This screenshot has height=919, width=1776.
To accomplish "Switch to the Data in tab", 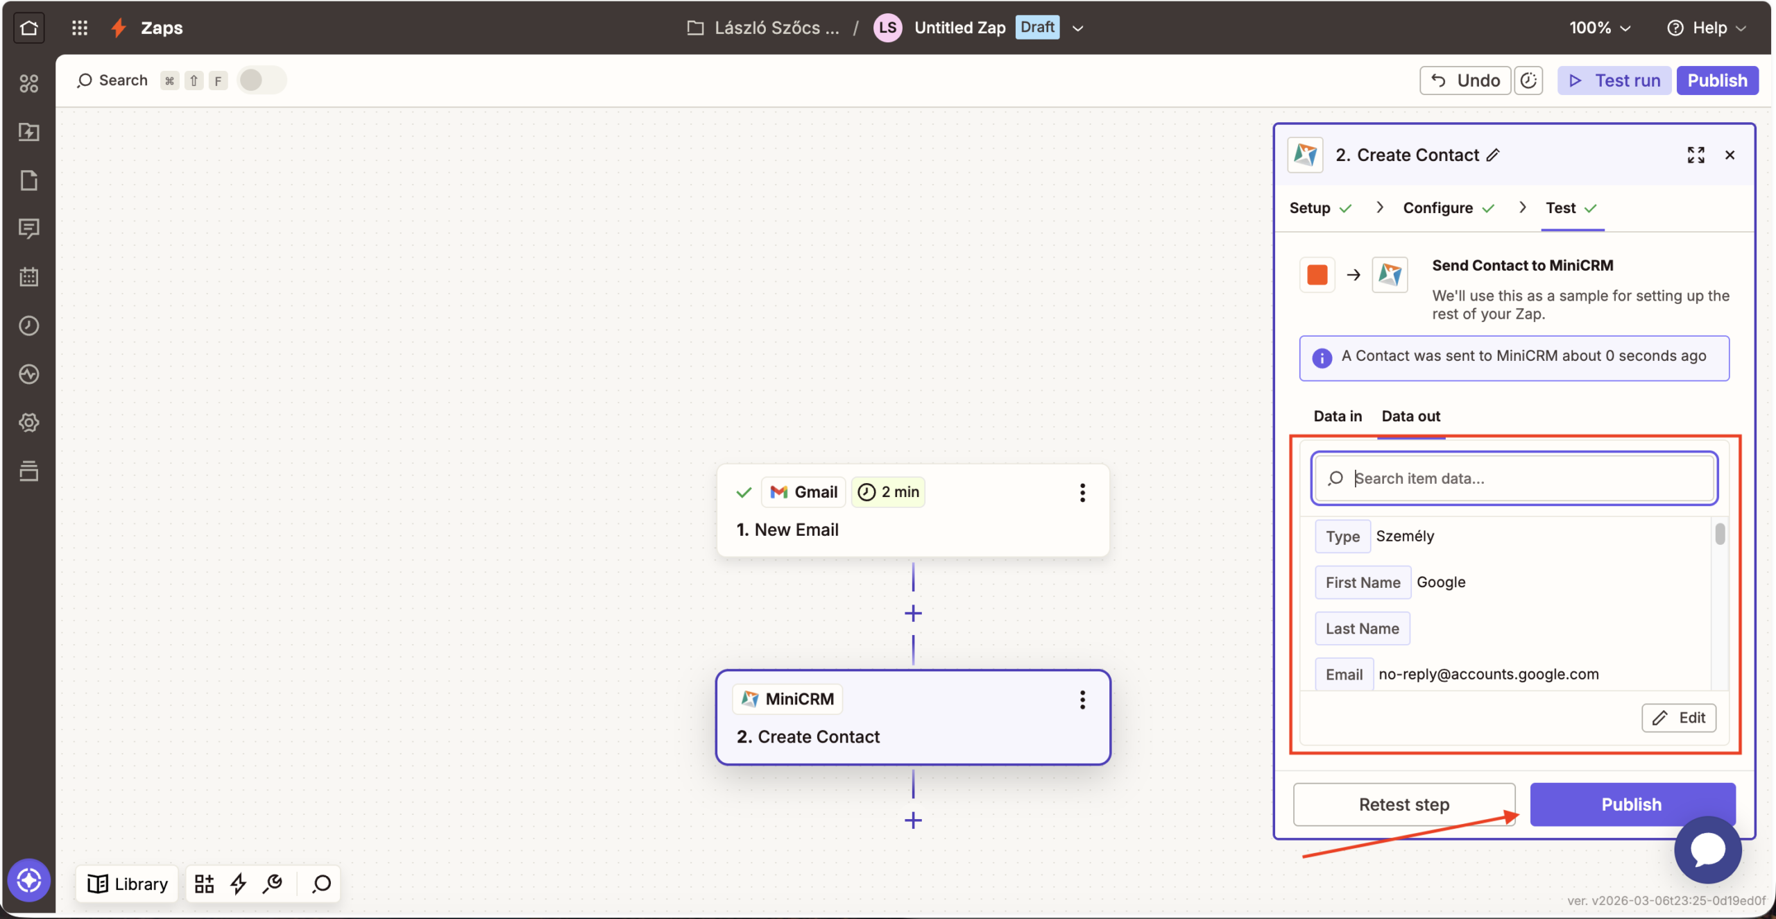I will click(x=1337, y=416).
